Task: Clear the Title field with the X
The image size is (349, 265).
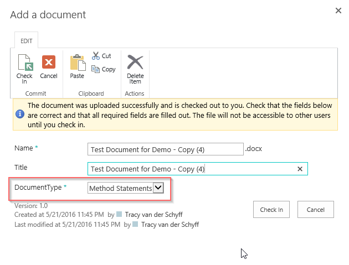Action: (x=300, y=169)
